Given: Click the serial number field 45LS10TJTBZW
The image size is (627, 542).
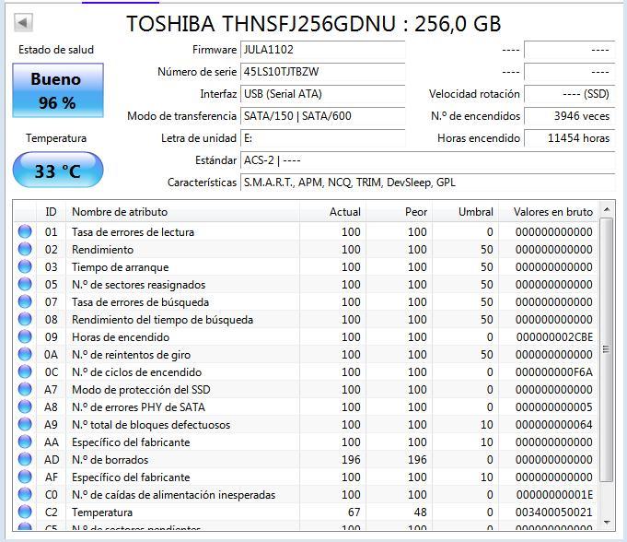Looking at the screenshot, I should pos(322,72).
